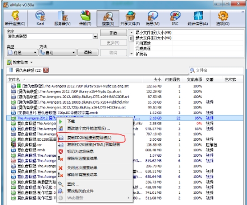Choose 移除所有搜索结果 menu entry

click(94, 175)
